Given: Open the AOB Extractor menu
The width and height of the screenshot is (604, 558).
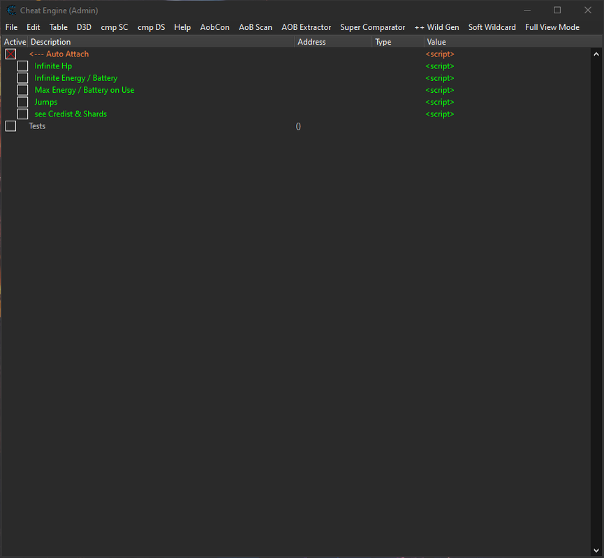Looking at the screenshot, I should 307,27.
